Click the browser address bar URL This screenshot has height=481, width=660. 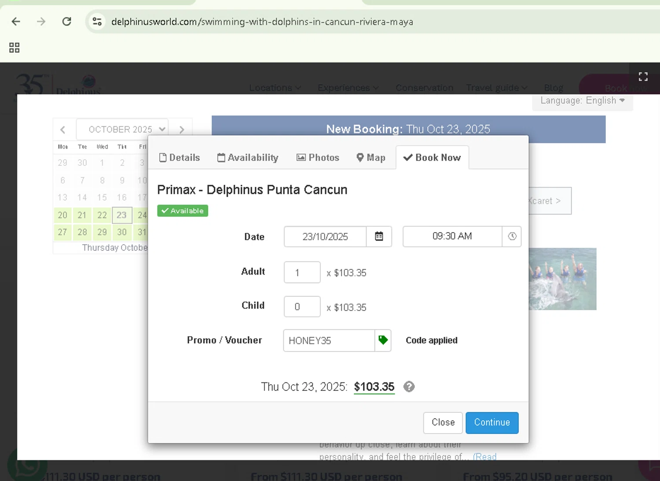[262, 22]
